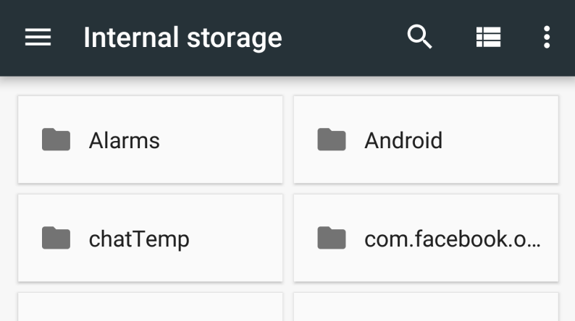Open the Alarms folder by its name
This screenshot has width=575, height=321.
(x=124, y=140)
